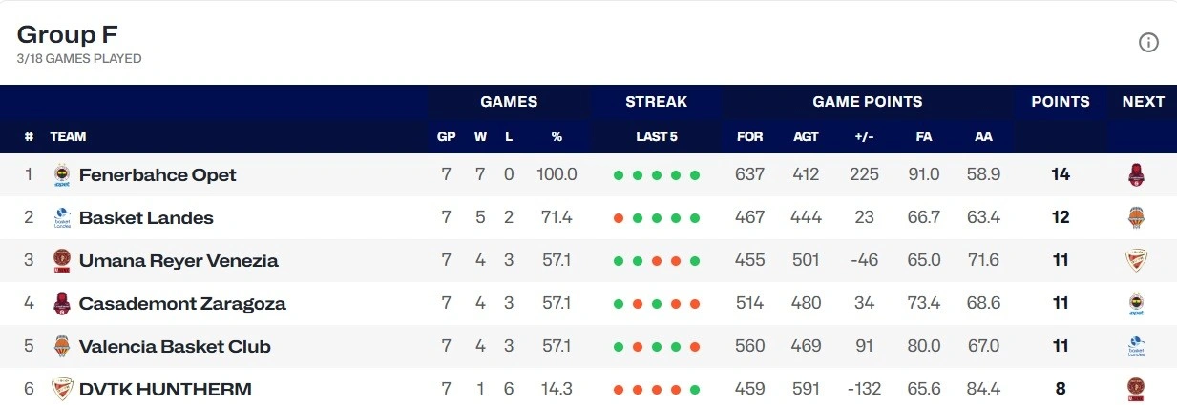Click the % column header
The width and height of the screenshot is (1177, 405).
(557, 136)
